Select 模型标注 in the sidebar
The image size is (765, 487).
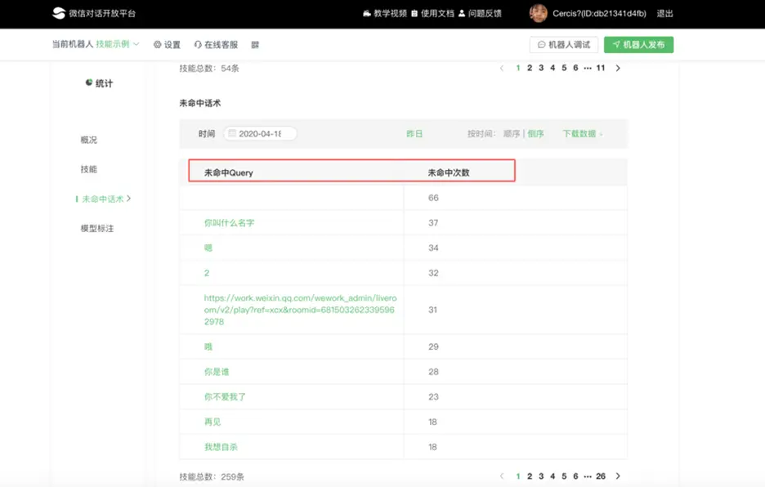pos(97,228)
